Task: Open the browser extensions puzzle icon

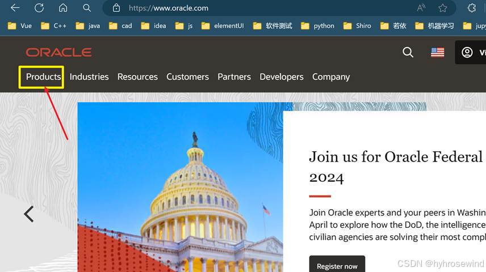Action: 472,8
